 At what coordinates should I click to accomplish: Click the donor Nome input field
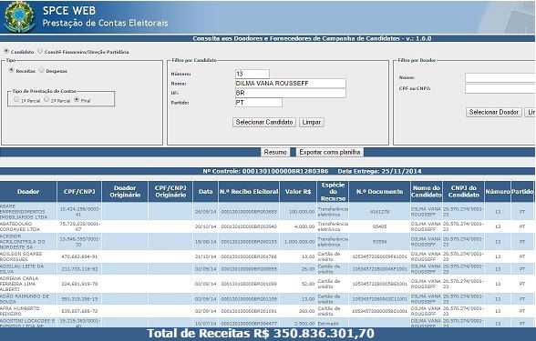(500, 78)
